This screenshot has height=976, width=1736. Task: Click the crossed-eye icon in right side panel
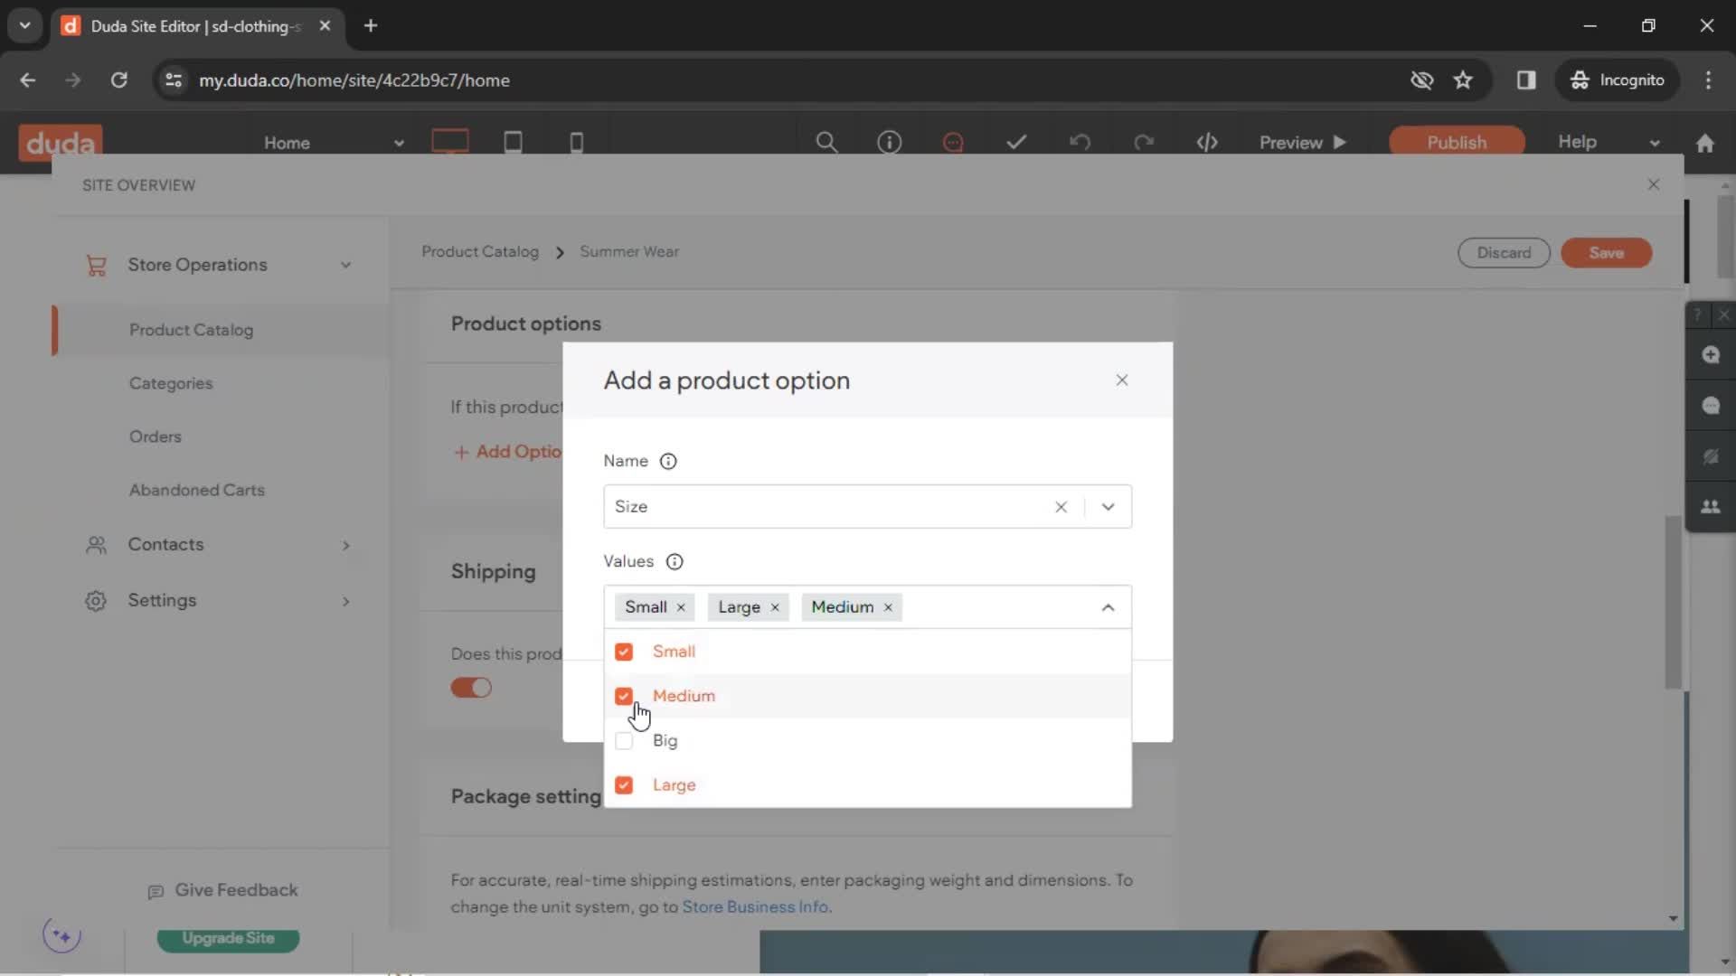coord(1711,456)
